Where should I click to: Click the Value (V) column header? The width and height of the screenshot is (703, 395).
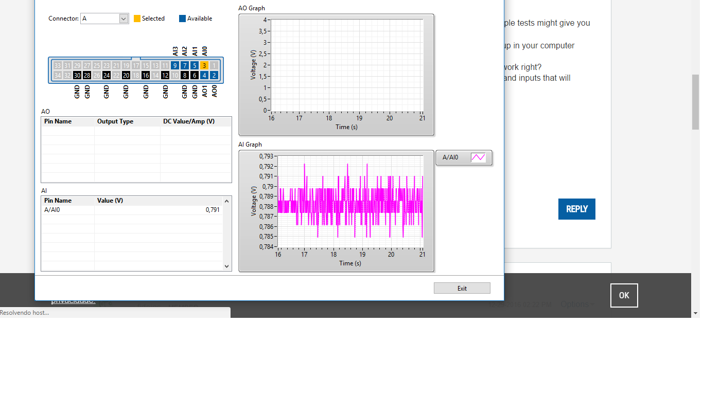[110, 201]
